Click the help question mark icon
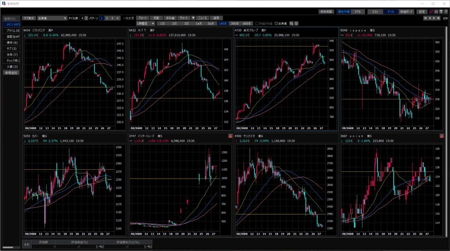The height and width of the screenshot is (251, 450). [446, 11]
